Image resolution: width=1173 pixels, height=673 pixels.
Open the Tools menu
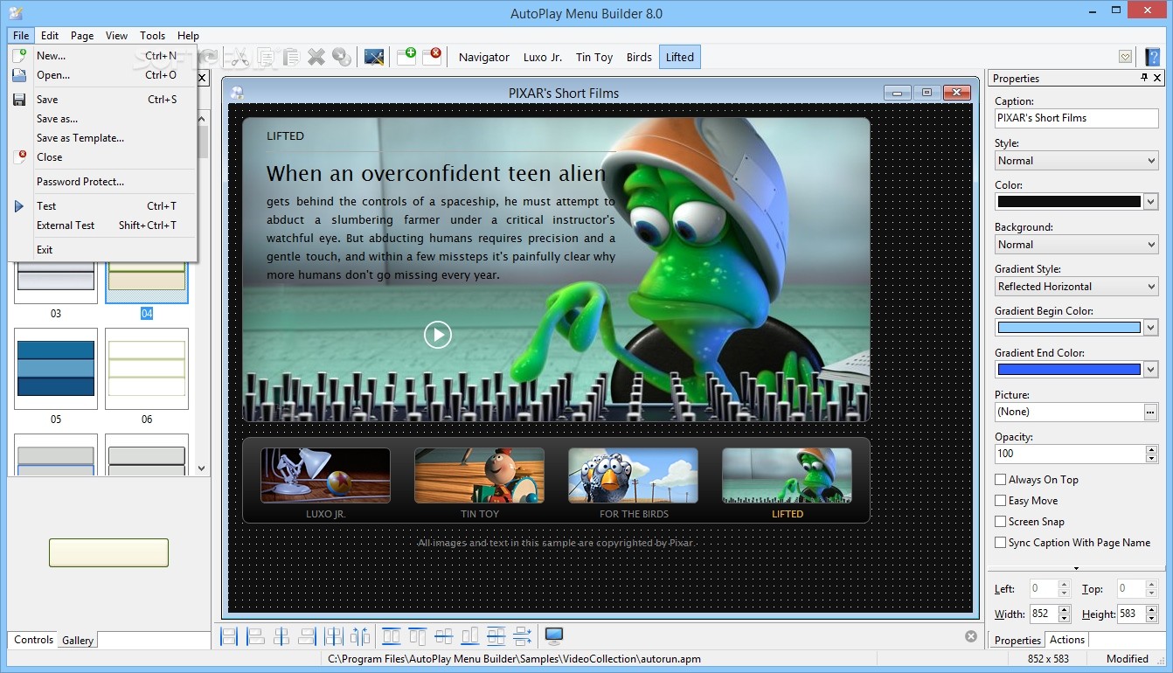point(152,36)
